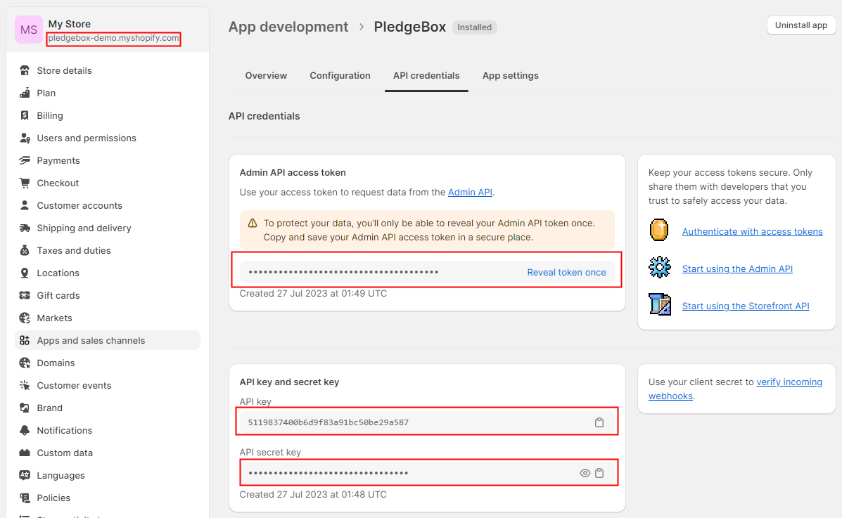
Task: Click the Gift cards icon
Action: coord(25,296)
